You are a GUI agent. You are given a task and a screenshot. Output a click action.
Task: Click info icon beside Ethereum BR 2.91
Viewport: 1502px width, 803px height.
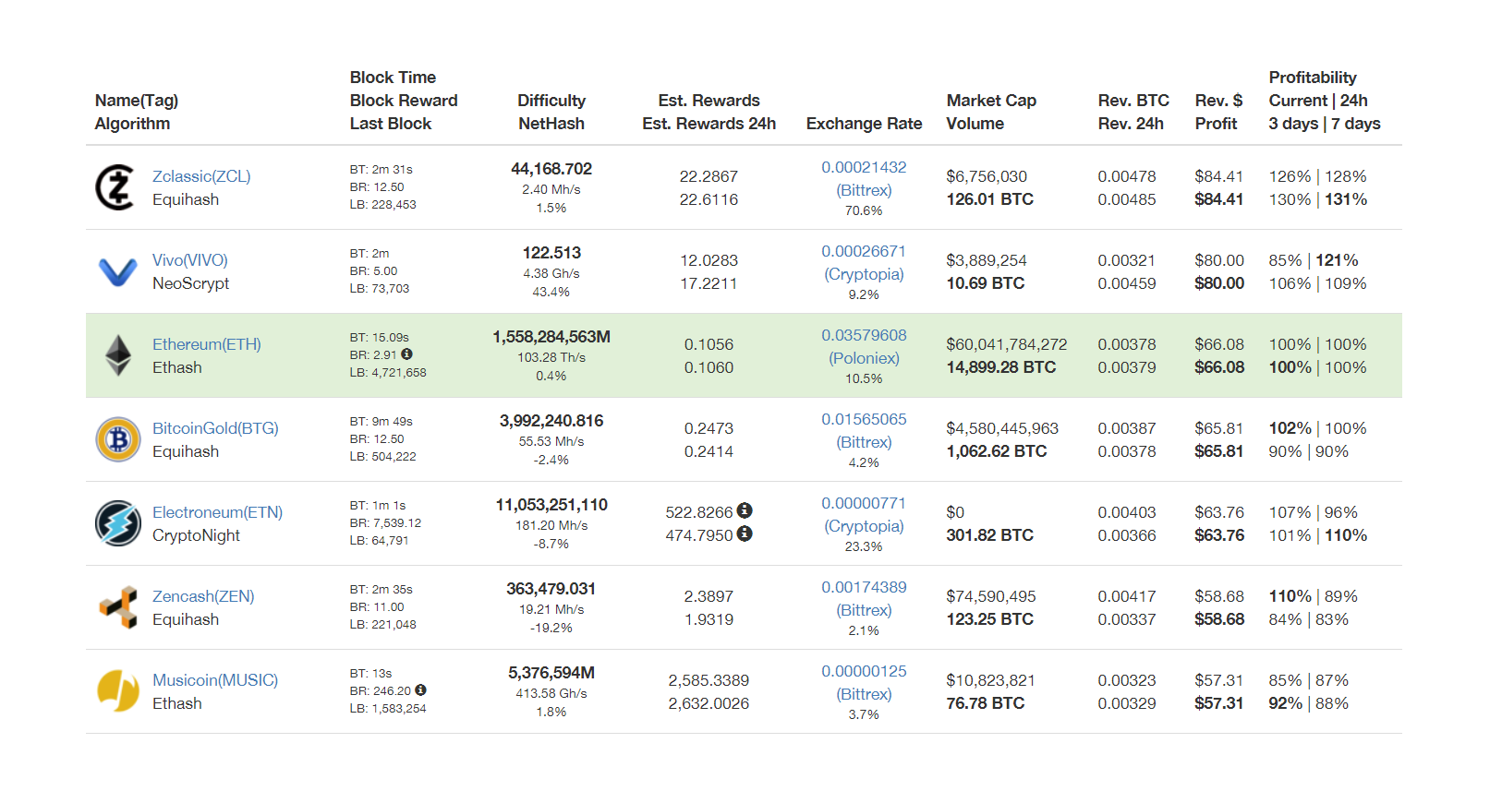406,354
